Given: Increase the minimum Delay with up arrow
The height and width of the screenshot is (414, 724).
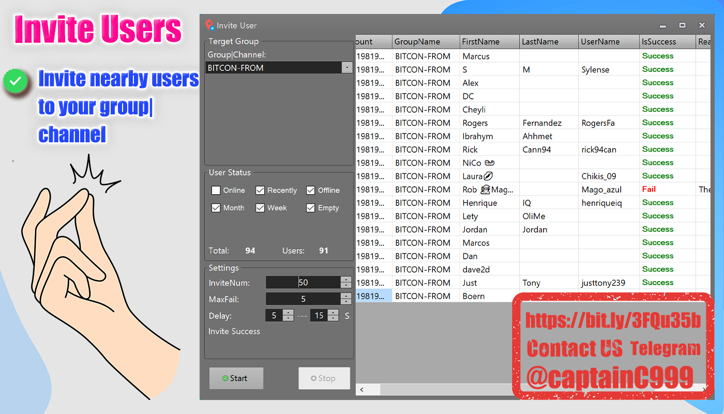Looking at the screenshot, I should (288, 313).
